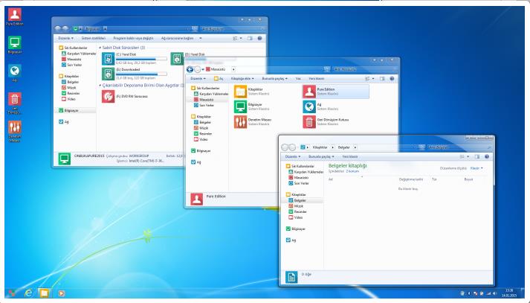Viewport: 530px width, 303px height.
Task: Open Bununla paylaş dropdown in Belgeler window
Action: [321, 157]
